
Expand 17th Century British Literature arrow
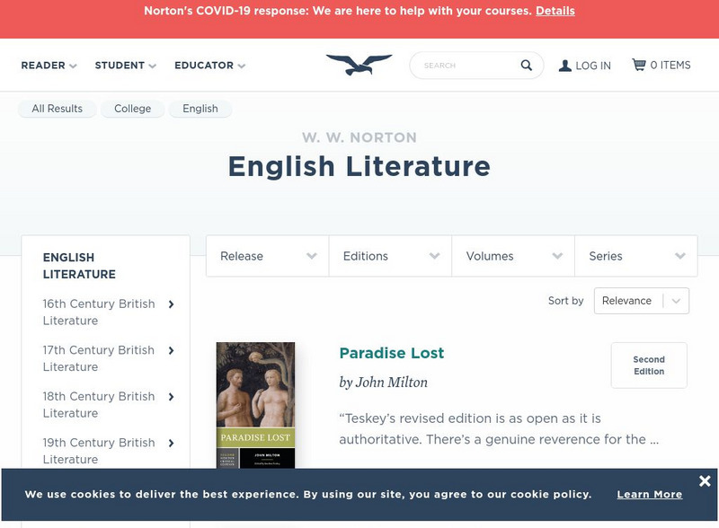171,350
